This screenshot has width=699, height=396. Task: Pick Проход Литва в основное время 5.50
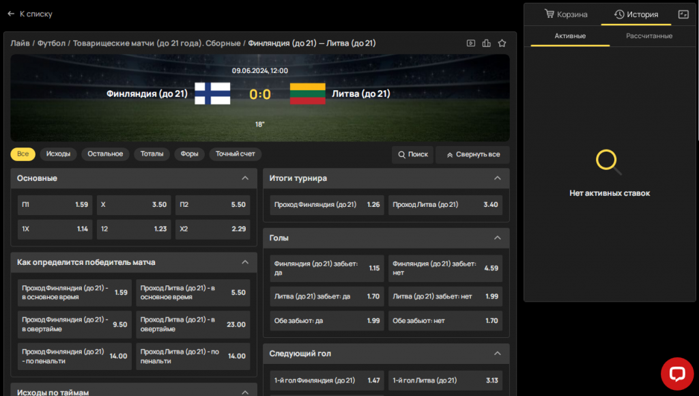[x=193, y=292]
